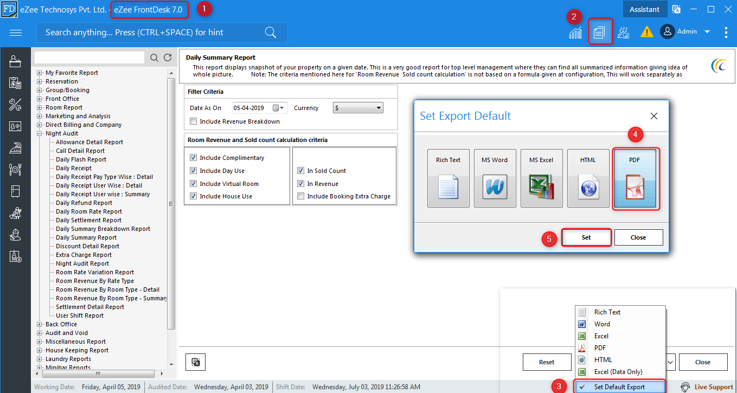Select the MS Excel export format tile

click(x=542, y=178)
